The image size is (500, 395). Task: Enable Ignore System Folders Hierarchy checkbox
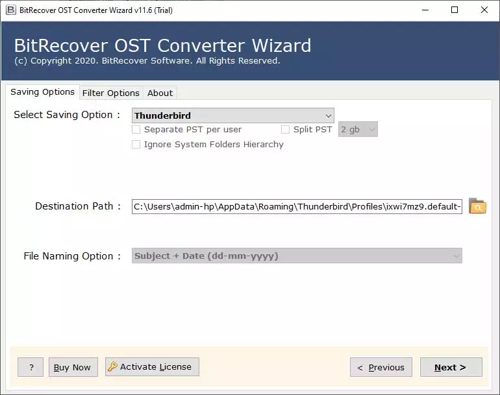click(136, 144)
